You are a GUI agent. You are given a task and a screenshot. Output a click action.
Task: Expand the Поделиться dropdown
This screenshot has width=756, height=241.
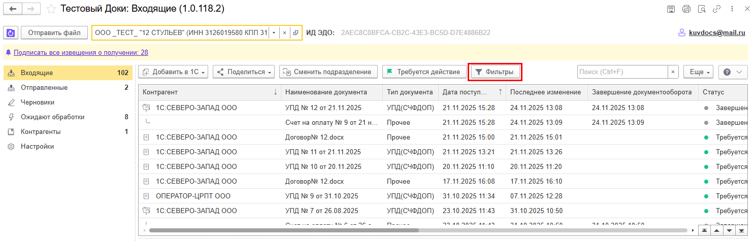coord(245,72)
